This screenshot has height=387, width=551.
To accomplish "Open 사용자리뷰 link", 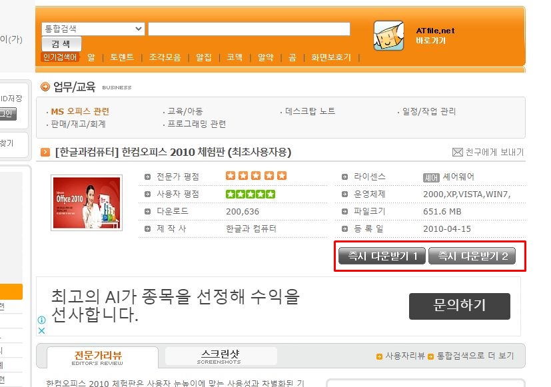I will 405,356.
